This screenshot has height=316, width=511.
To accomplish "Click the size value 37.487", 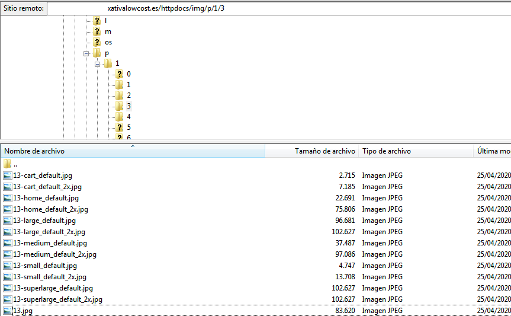I will [x=345, y=243].
